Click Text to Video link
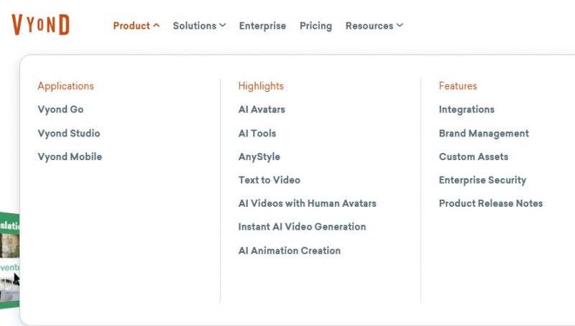The image size is (575, 326). [x=269, y=180]
